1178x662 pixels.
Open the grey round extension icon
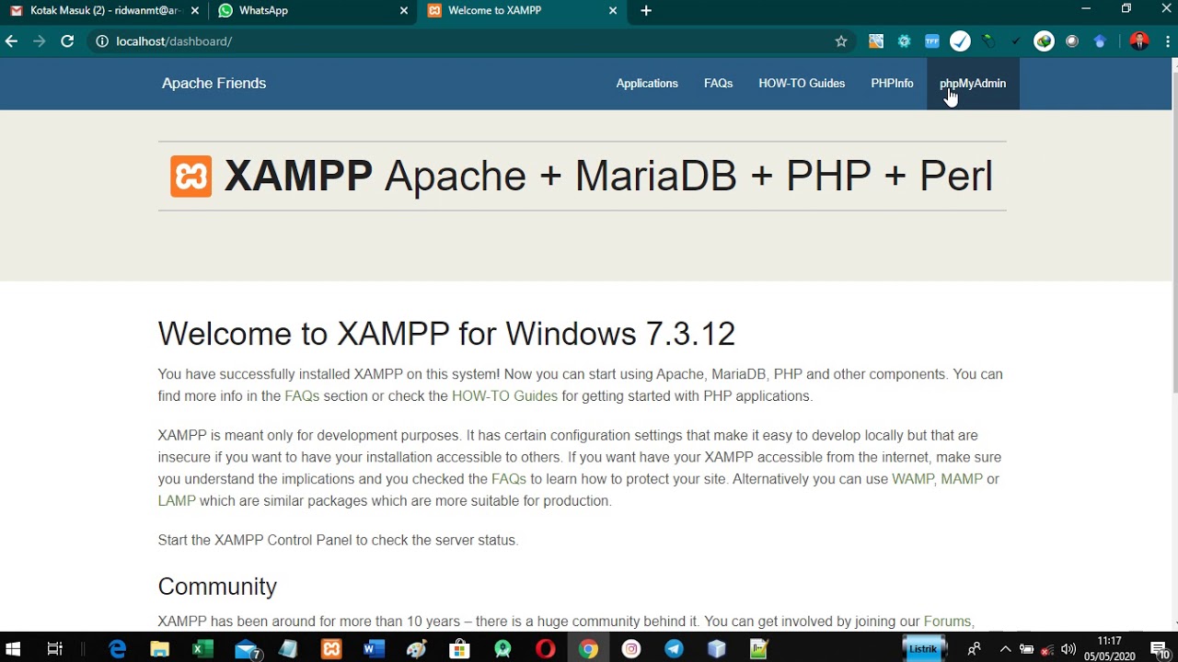1072,41
